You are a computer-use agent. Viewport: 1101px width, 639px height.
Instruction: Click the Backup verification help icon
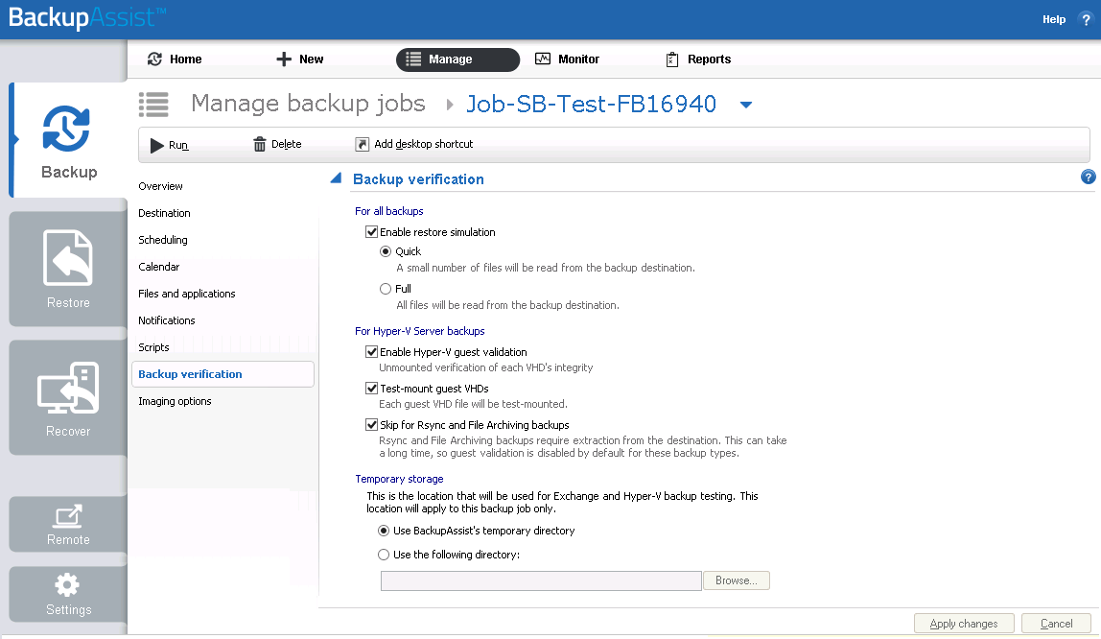tap(1088, 177)
